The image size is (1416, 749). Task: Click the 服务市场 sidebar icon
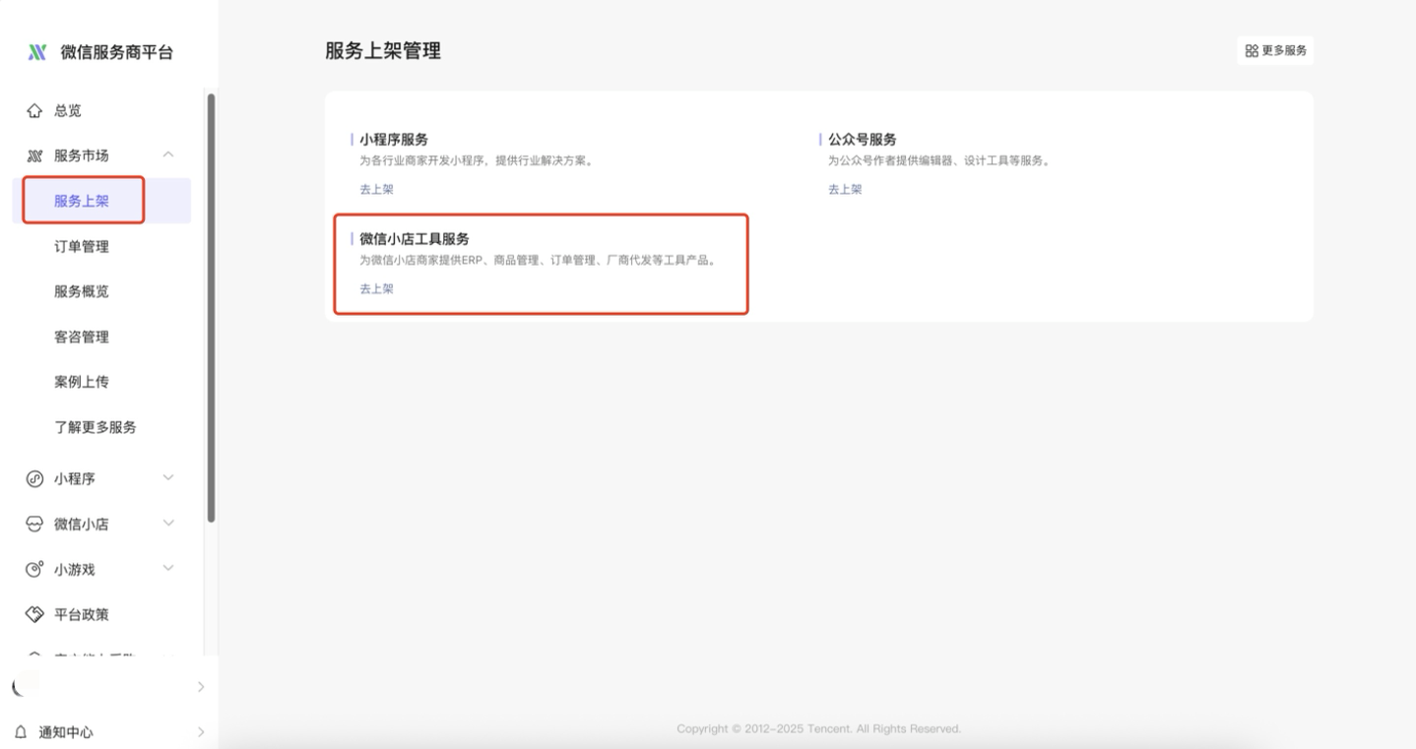coord(34,156)
